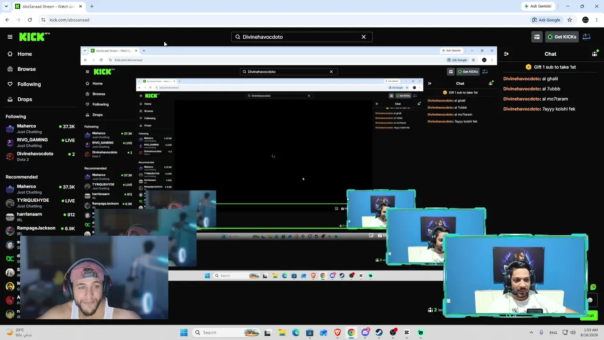Open Microsoft Edge from the taskbar
This screenshot has width=604, height=340.
295,332
